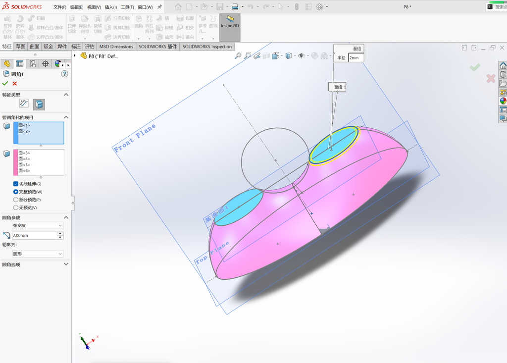The height and width of the screenshot is (363, 507).
Task: Select the 无预览(V) radio button
Action: (15, 207)
